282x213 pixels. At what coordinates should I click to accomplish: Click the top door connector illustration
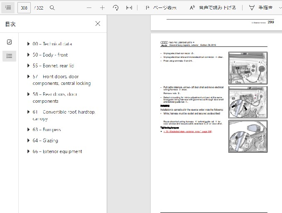[x=248, y=68]
